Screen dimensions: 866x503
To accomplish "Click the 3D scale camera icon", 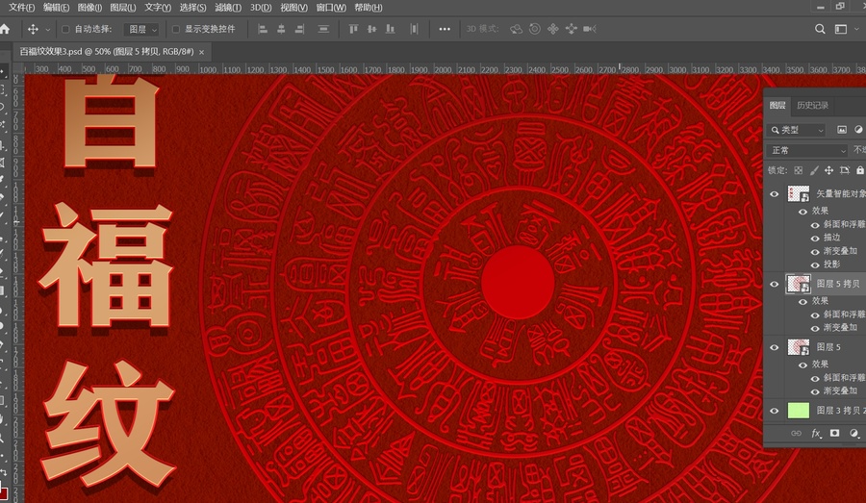I will click(589, 29).
